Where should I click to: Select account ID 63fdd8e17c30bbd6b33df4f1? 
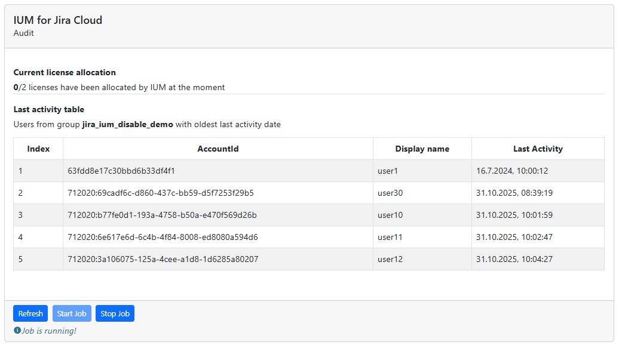pyautogui.click(x=121, y=171)
